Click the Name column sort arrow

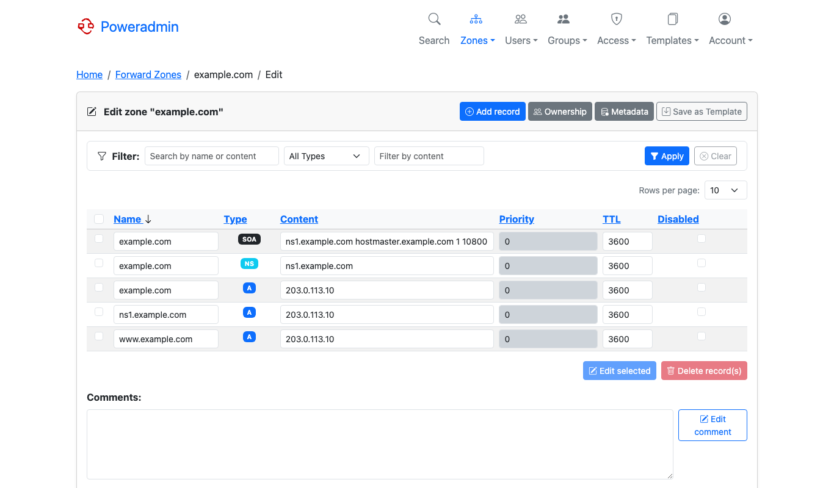click(148, 219)
